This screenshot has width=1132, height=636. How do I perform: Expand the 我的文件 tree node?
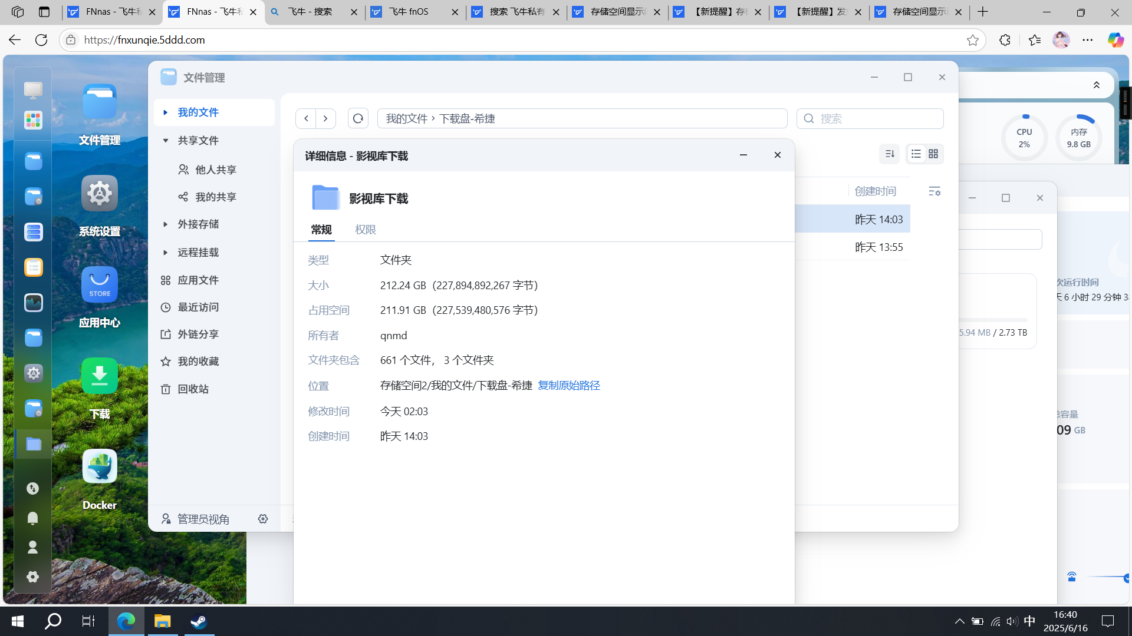(x=166, y=112)
